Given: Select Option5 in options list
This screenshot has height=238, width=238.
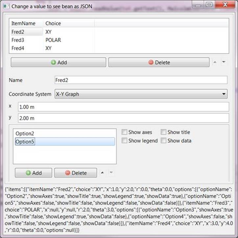Looking at the screenshot, I should (65, 142).
